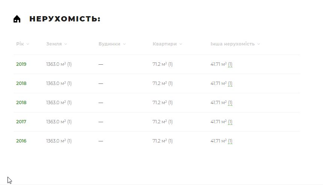The height and width of the screenshot is (185, 323).
Task: Click (1) link for 2017 other property
Action: (x=230, y=122)
